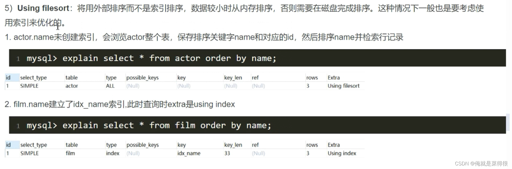512x169 pixels.
Task: Click the (Null) ref cell in film row
Action: (x=258, y=153)
